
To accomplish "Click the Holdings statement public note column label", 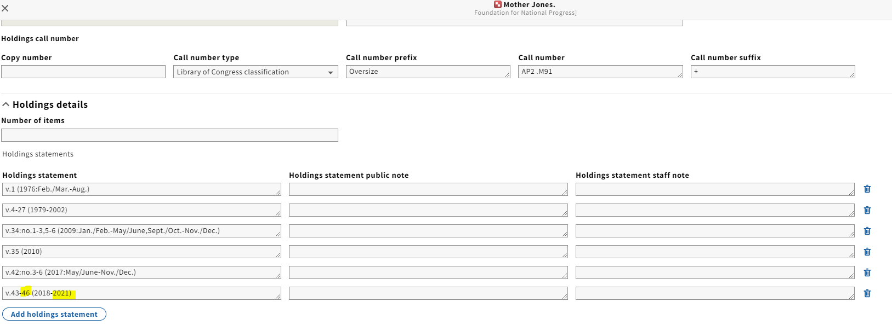I will 349,176.
